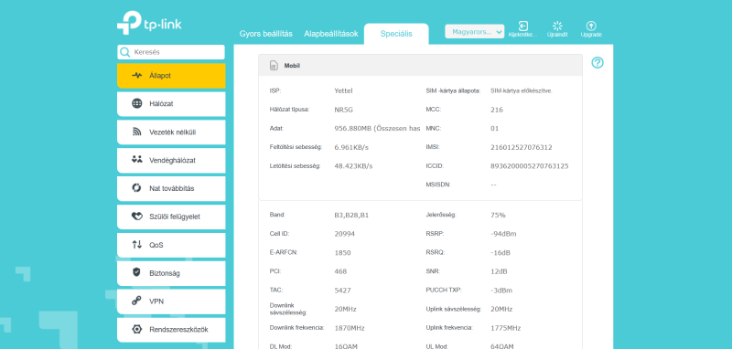
Task: Open the Szülői felügyelet menu item
Action: (171, 217)
